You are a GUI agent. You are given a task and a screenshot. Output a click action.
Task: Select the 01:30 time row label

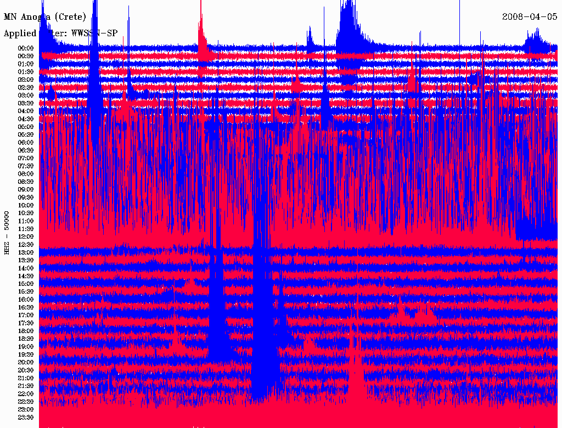26,72
